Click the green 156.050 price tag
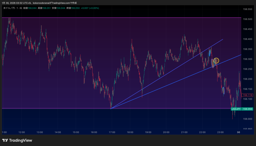The image size is (256, 146). (248, 109)
